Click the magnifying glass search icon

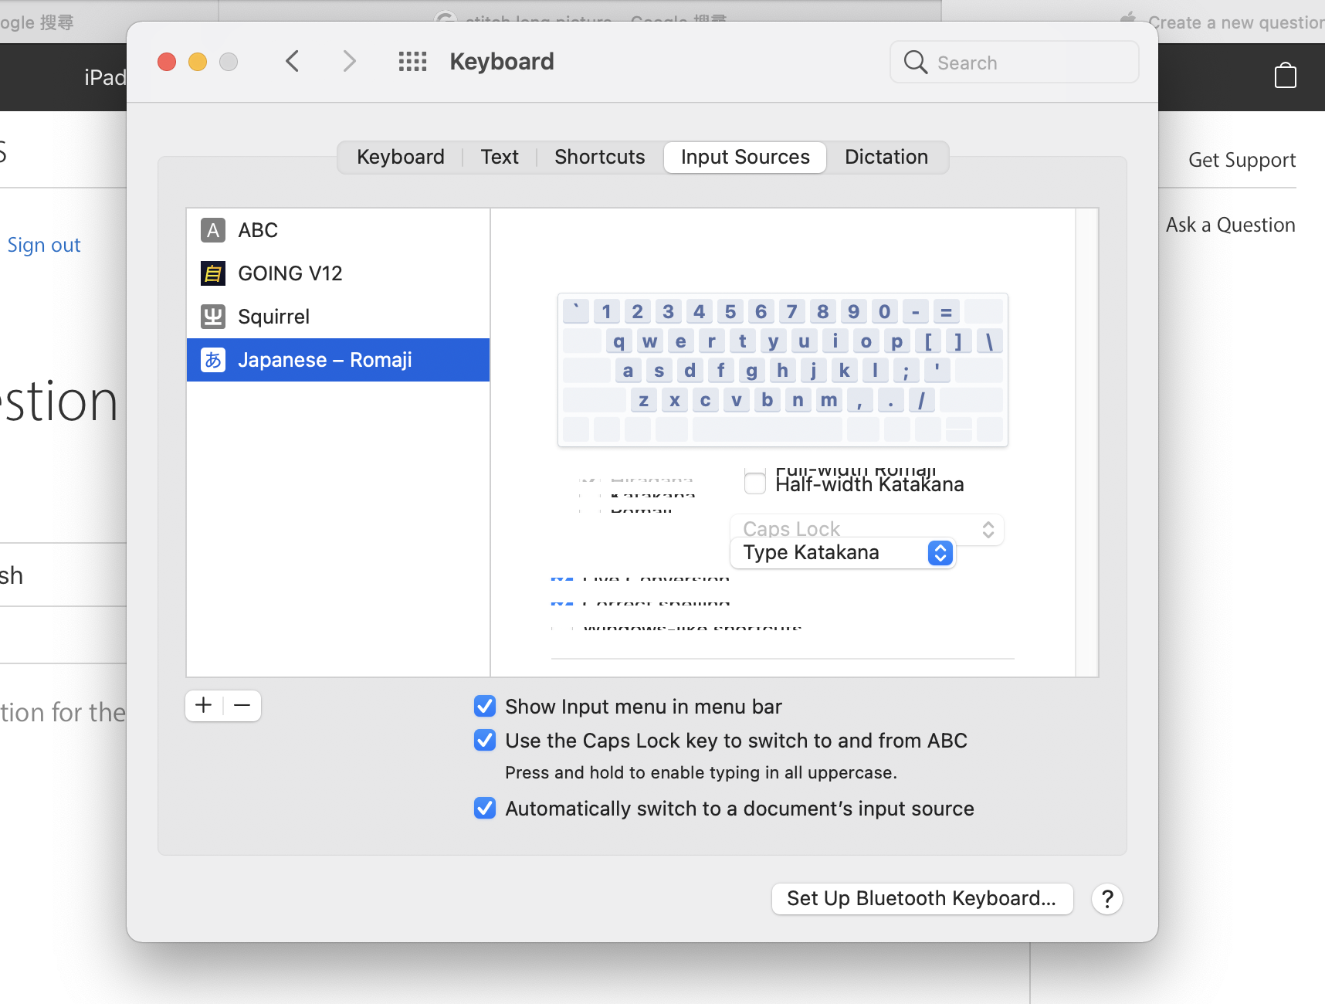[x=915, y=62]
